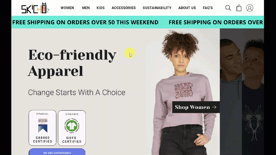Click the SA8000 certified badge
The image size is (276, 155).
(43, 128)
